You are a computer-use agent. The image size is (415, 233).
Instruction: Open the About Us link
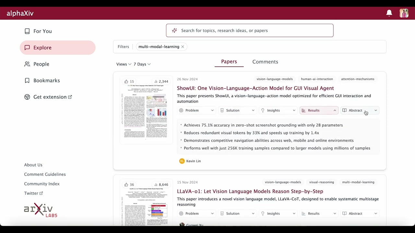[x=33, y=165]
